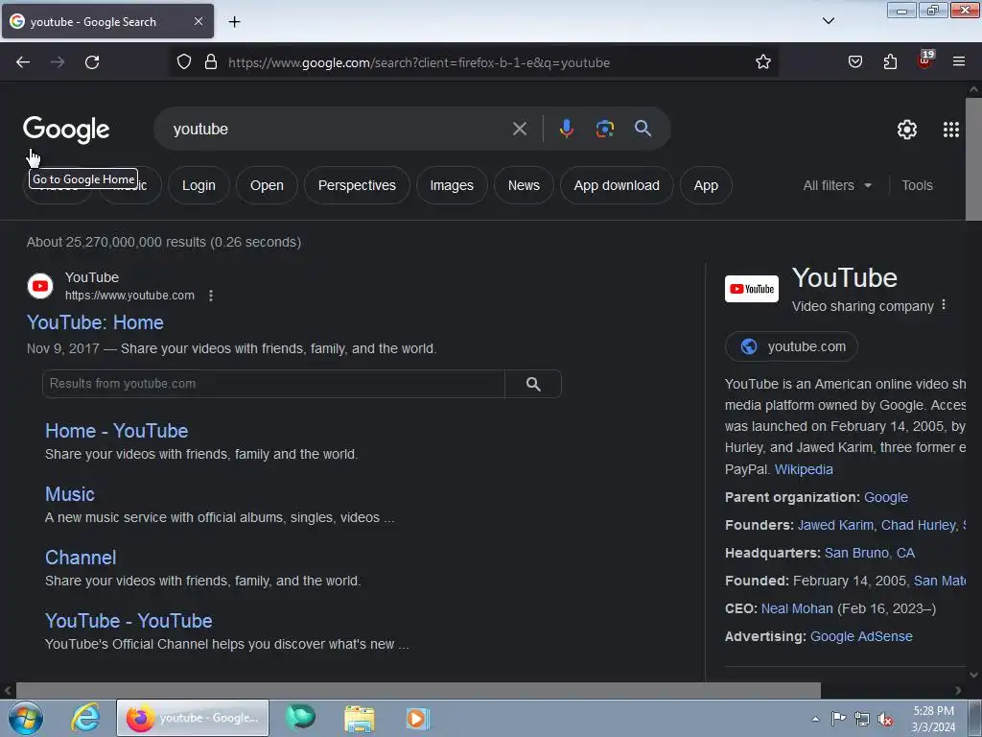Open the tracking protection shield
The image size is (982, 737).
[183, 61]
